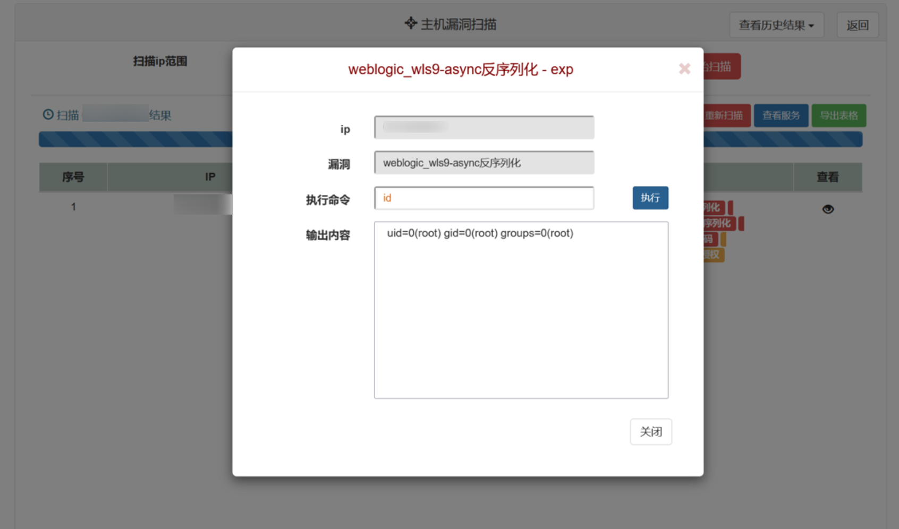The height and width of the screenshot is (529, 899).
Task: Click the 返回 button
Action: [858, 25]
